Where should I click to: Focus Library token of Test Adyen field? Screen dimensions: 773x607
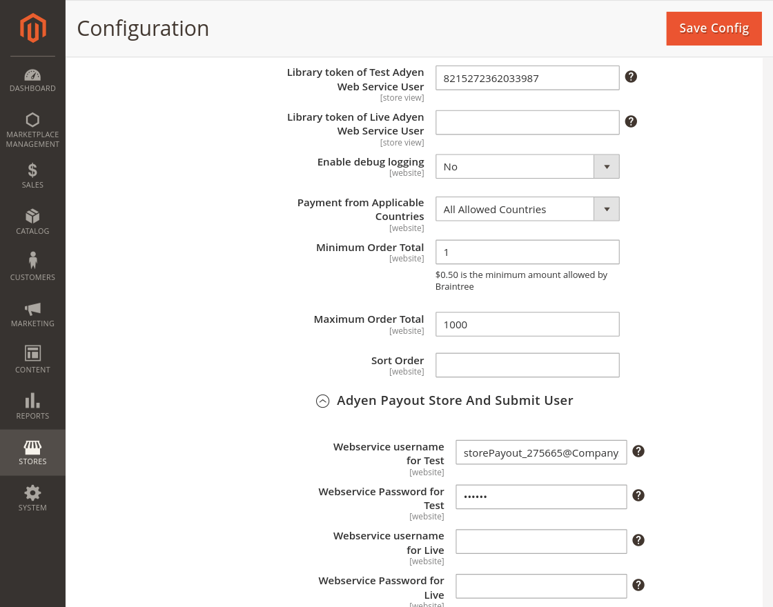(527, 78)
